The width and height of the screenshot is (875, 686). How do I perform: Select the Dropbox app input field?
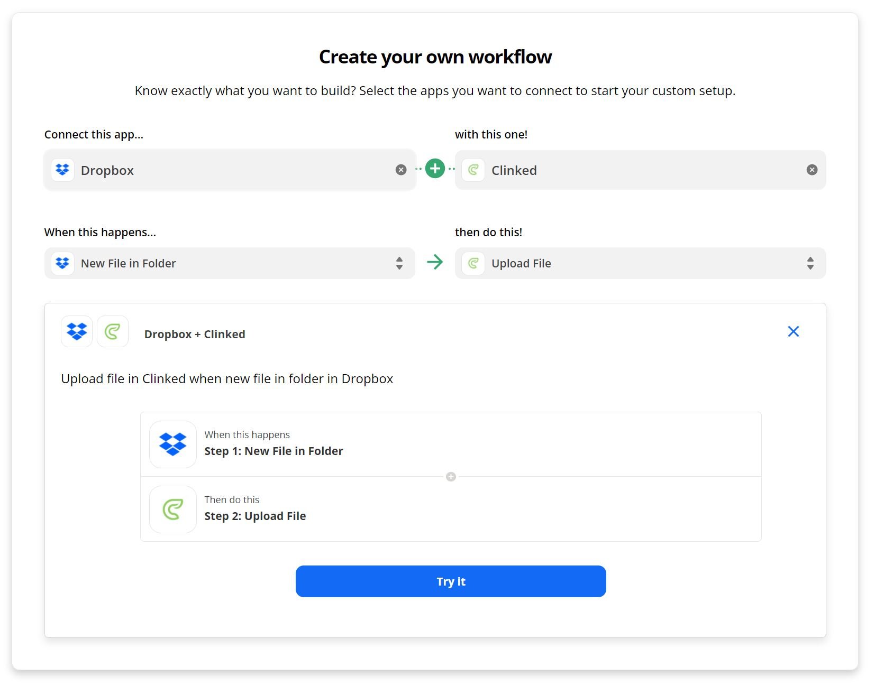pos(230,170)
